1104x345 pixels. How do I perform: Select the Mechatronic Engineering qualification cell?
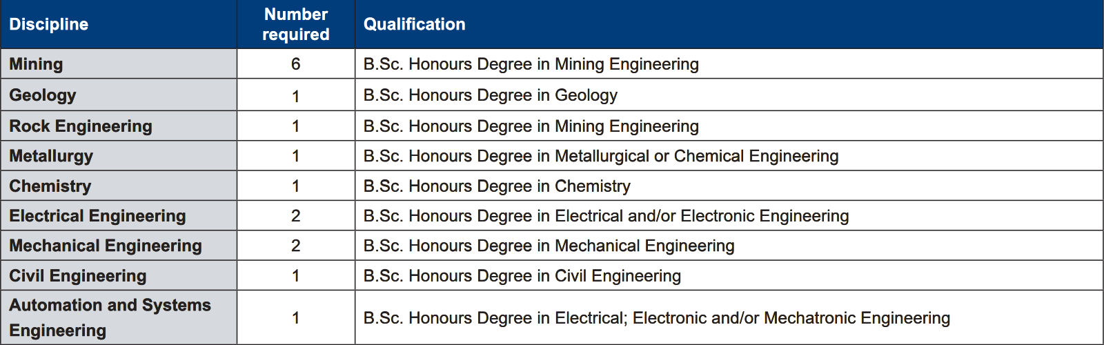coord(729,317)
